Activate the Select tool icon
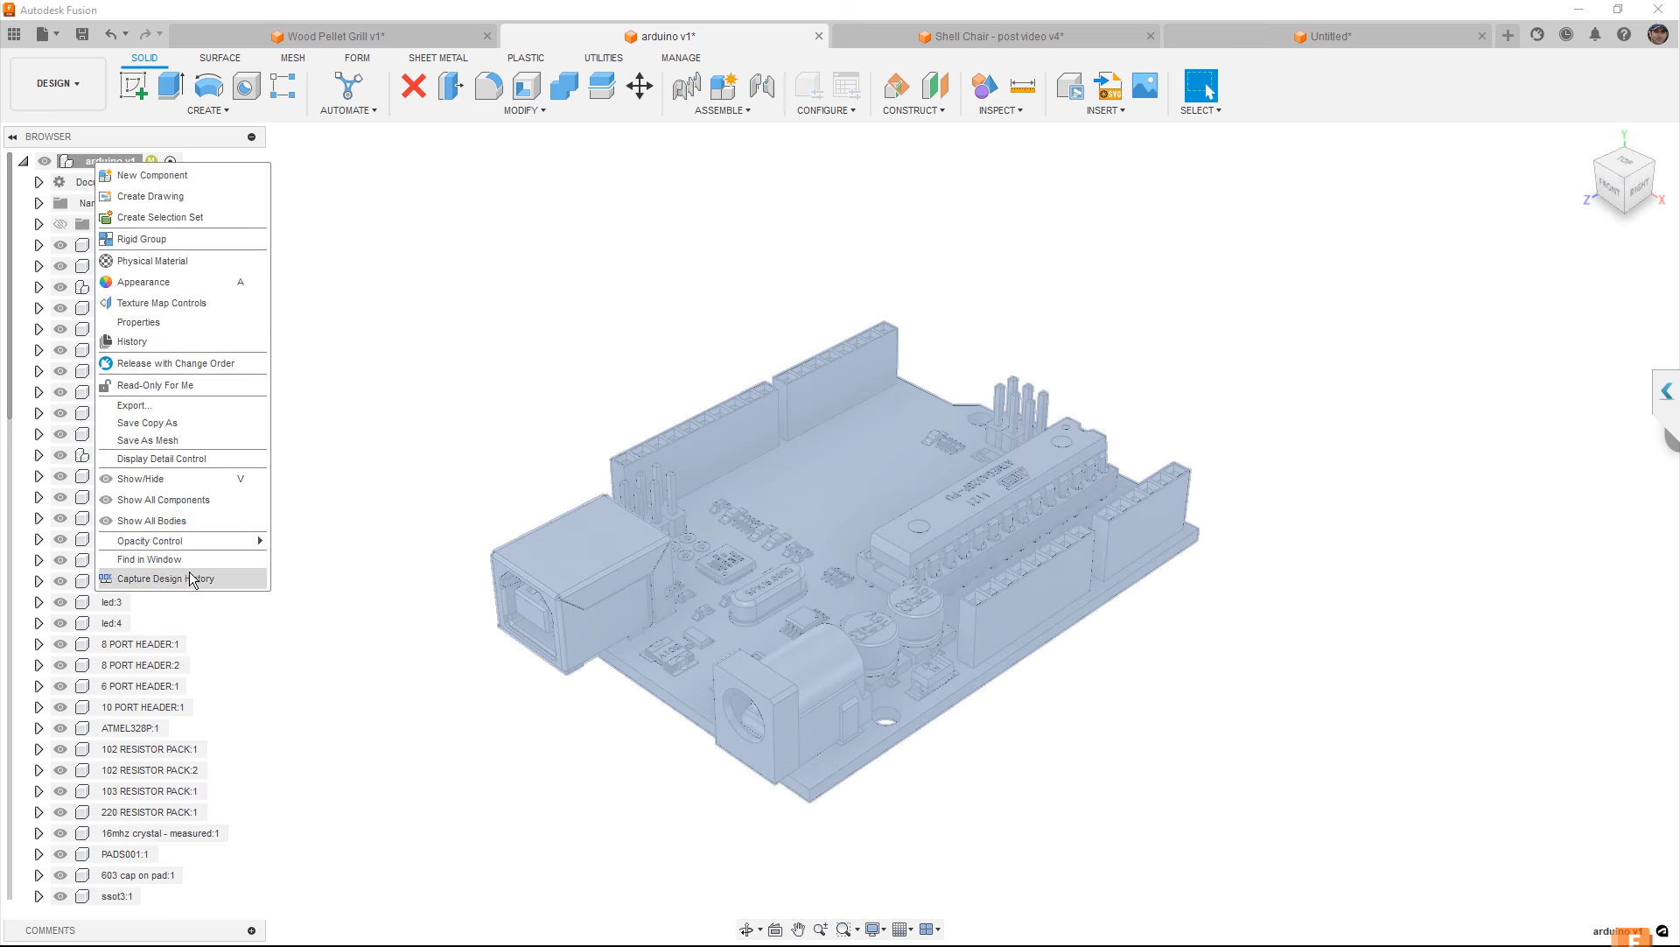The image size is (1680, 947). [1200, 86]
